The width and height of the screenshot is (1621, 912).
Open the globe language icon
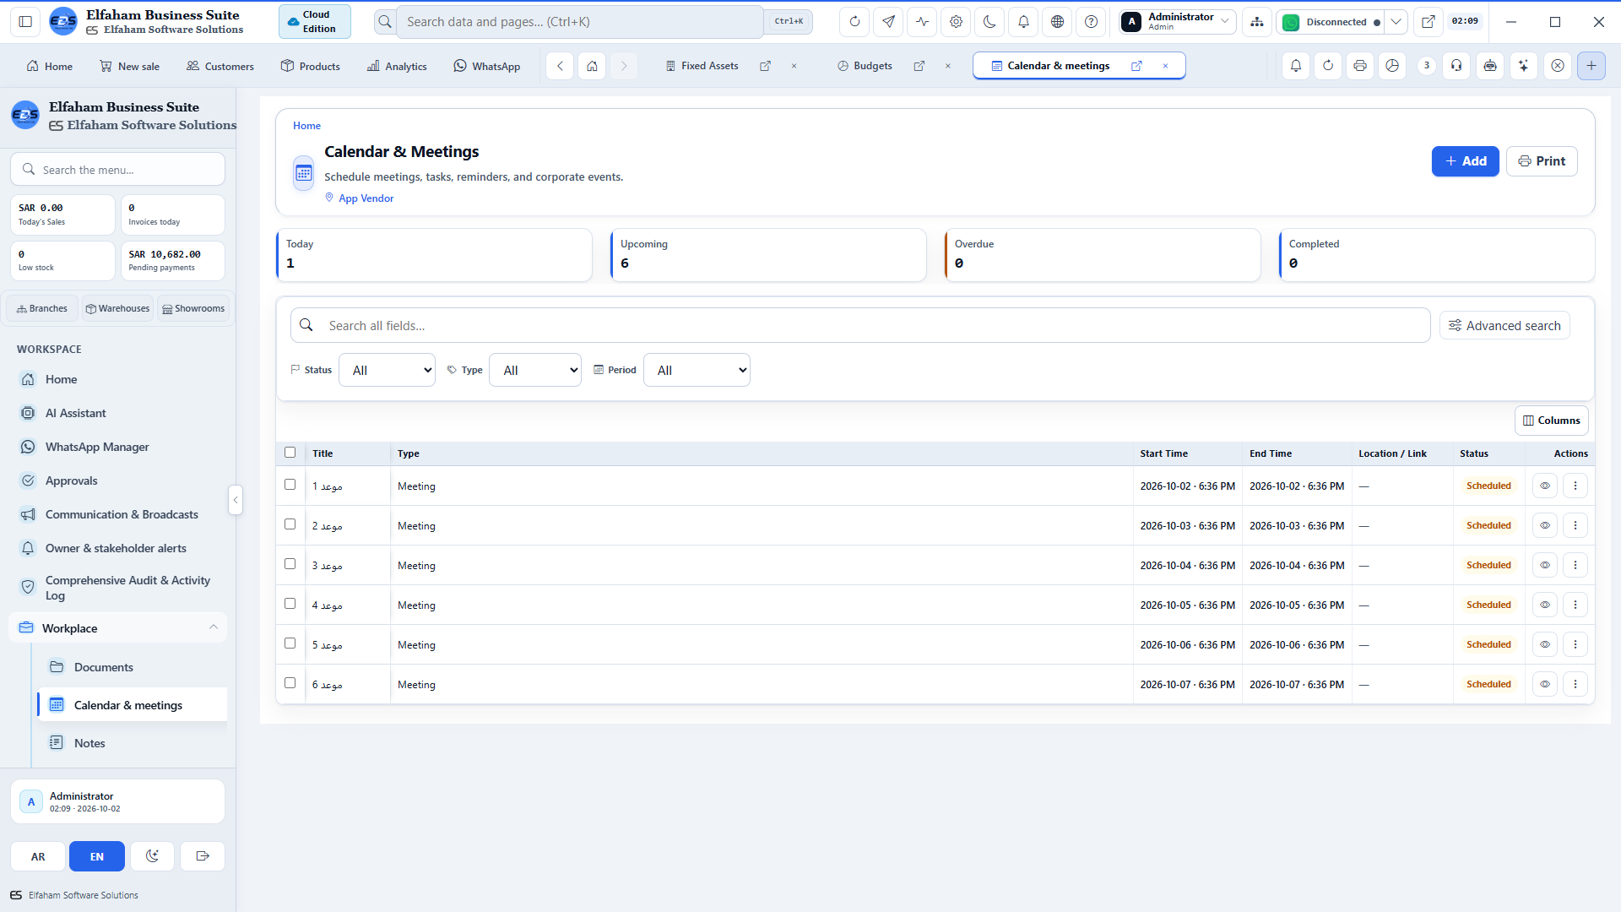[x=1057, y=22]
